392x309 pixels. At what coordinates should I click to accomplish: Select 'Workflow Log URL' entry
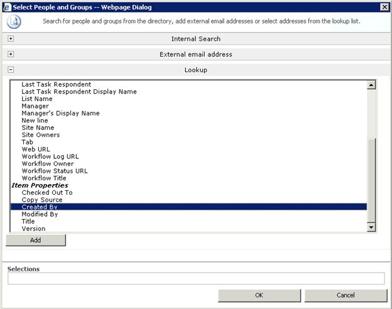click(188, 156)
